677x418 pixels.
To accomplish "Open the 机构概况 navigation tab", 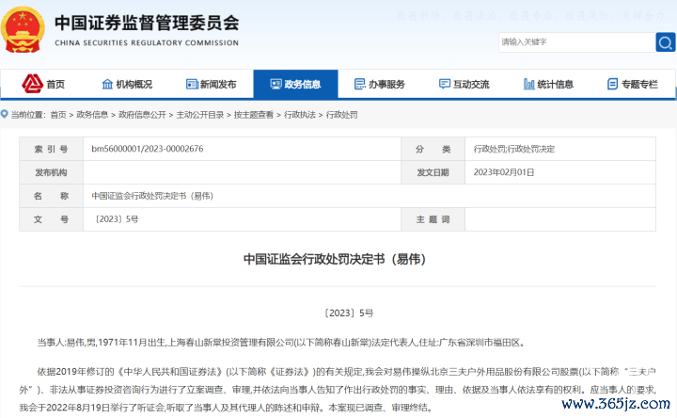I will click(x=127, y=84).
